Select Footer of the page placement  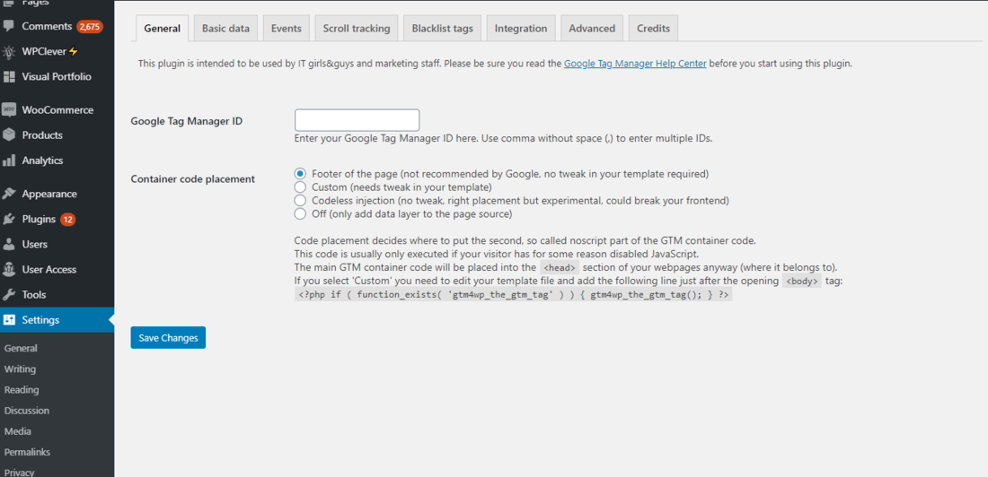click(301, 173)
